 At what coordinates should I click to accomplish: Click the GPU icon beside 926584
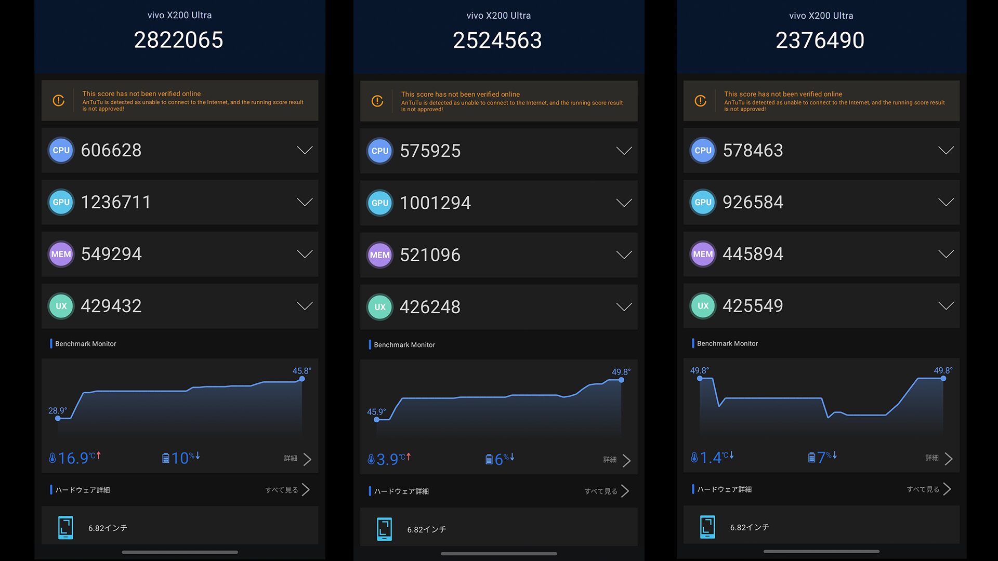(x=703, y=202)
